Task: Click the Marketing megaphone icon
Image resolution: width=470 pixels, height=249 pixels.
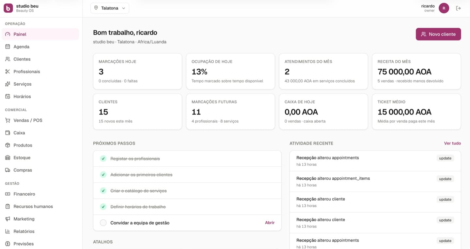Action: (8, 219)
